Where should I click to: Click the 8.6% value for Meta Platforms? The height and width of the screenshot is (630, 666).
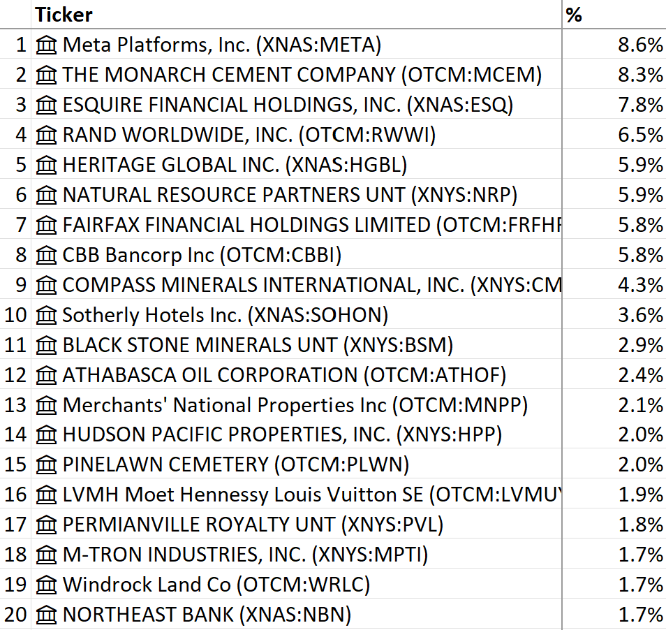click(x=640, y=45)
